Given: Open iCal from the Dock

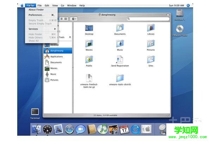Looking at the screenshot, I should tap(124, 129).
